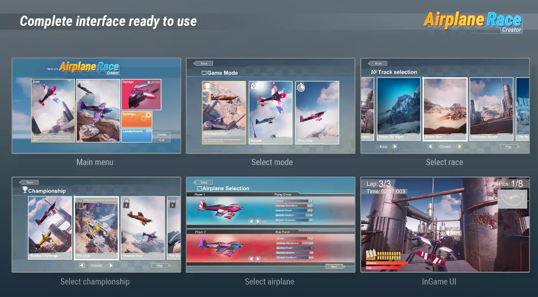
Task: Click right arrow next to Easy difficulty
Action: click(x=395, y=147)
